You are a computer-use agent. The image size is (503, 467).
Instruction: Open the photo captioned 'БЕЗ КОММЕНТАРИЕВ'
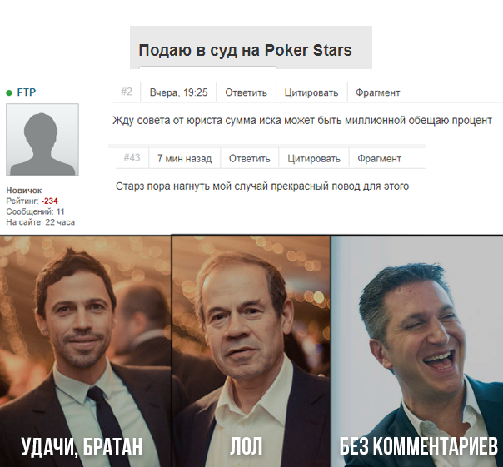pyautogui.click(x=417, y=351)
